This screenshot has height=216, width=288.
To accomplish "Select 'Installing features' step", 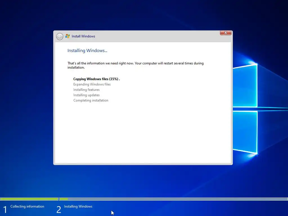I will click(86, 90).
